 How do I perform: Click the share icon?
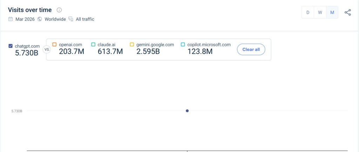347,13
